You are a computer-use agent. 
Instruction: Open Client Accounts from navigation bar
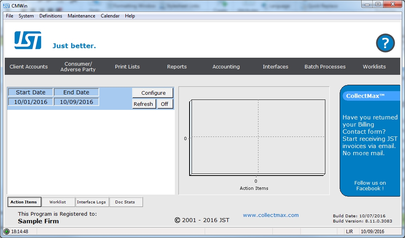(x=29, y=66)
